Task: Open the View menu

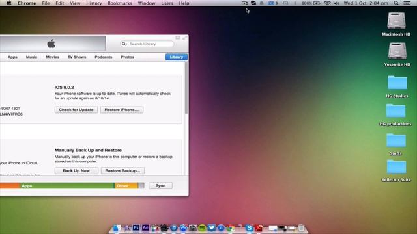Action: tap(75, 3)
